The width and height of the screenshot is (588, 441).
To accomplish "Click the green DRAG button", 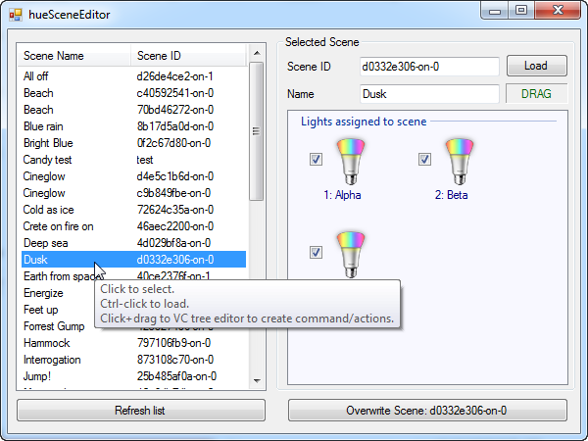I will (x=537, y=93).
